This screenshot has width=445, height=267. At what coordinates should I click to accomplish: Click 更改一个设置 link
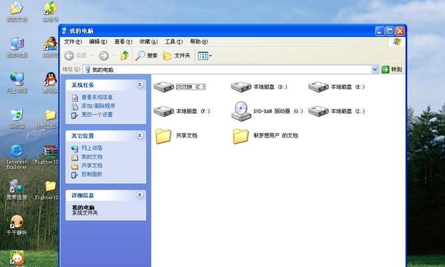coord(97,115)
